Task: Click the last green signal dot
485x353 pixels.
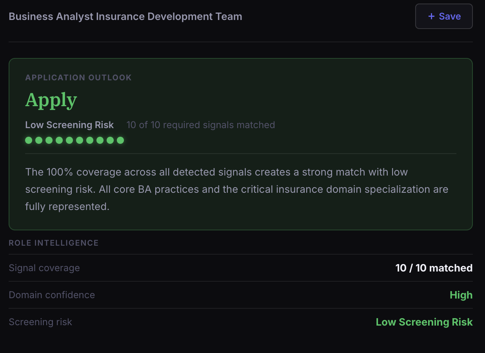Action: click(x=120, y=140)
